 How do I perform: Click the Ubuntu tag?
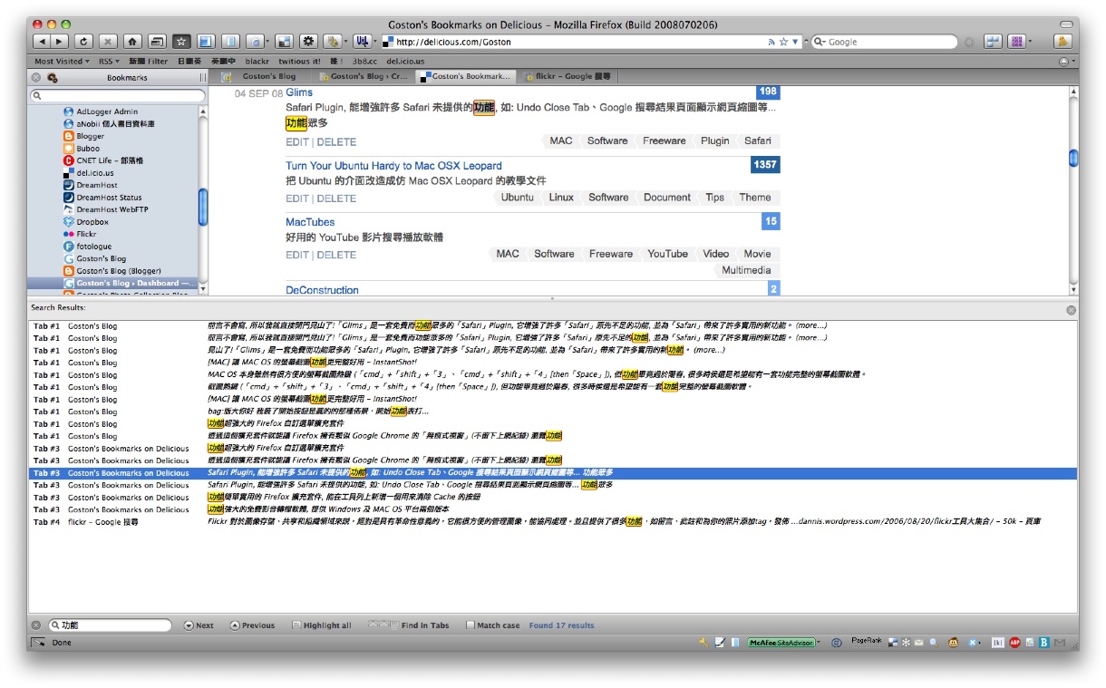tap(517, 197)
